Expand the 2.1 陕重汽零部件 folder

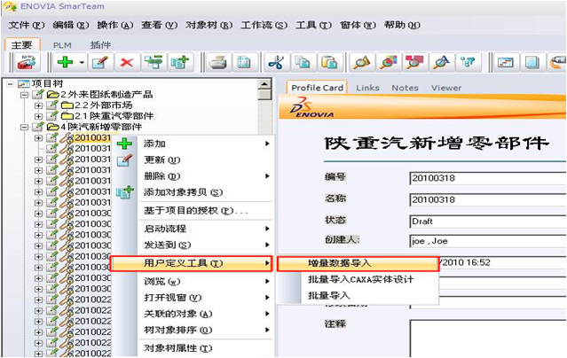[38, 116]
